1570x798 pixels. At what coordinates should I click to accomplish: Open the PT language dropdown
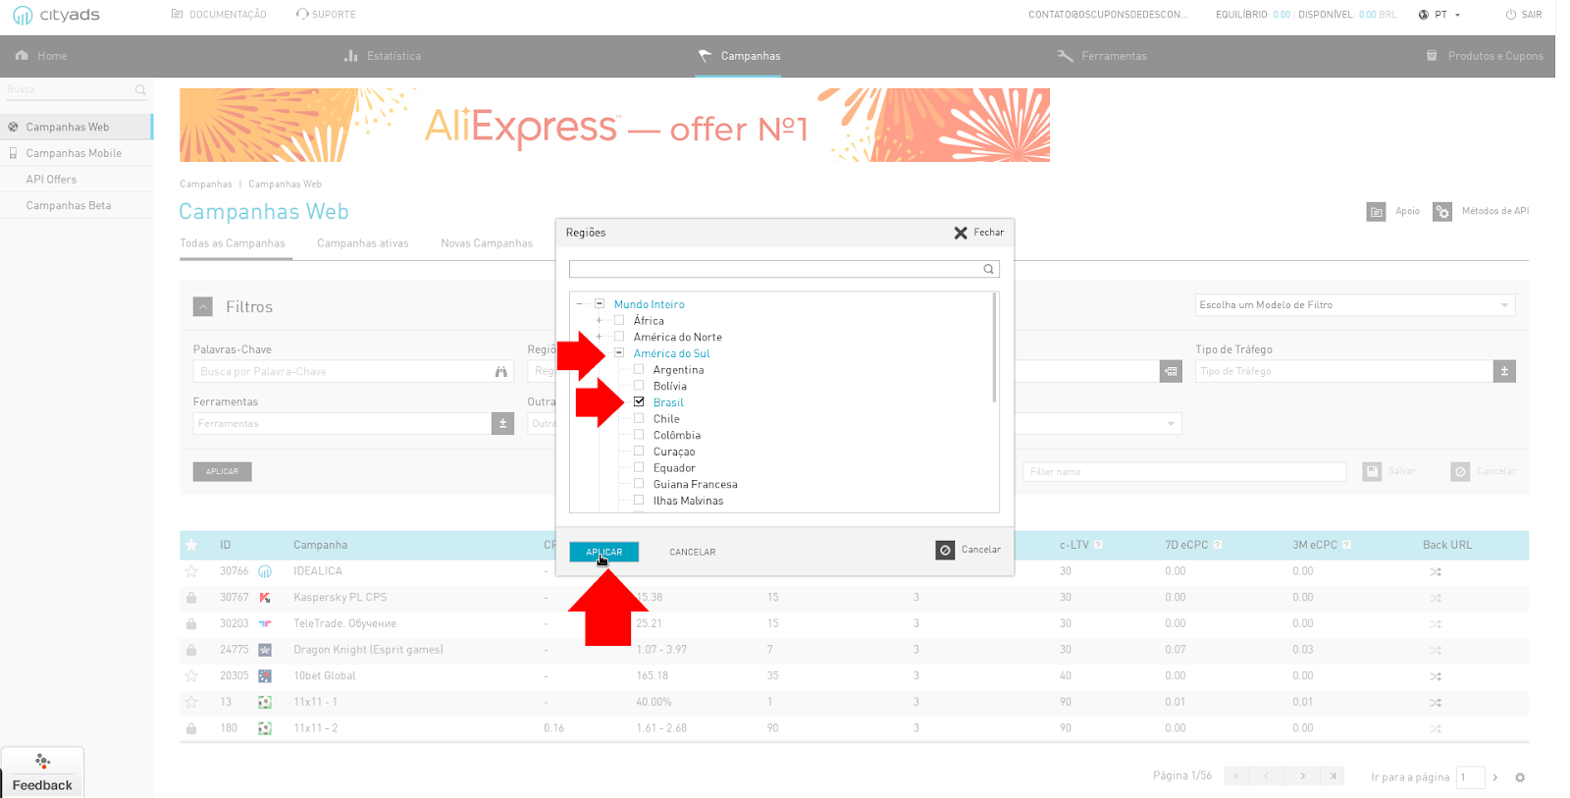click(x=1439, y=15)
